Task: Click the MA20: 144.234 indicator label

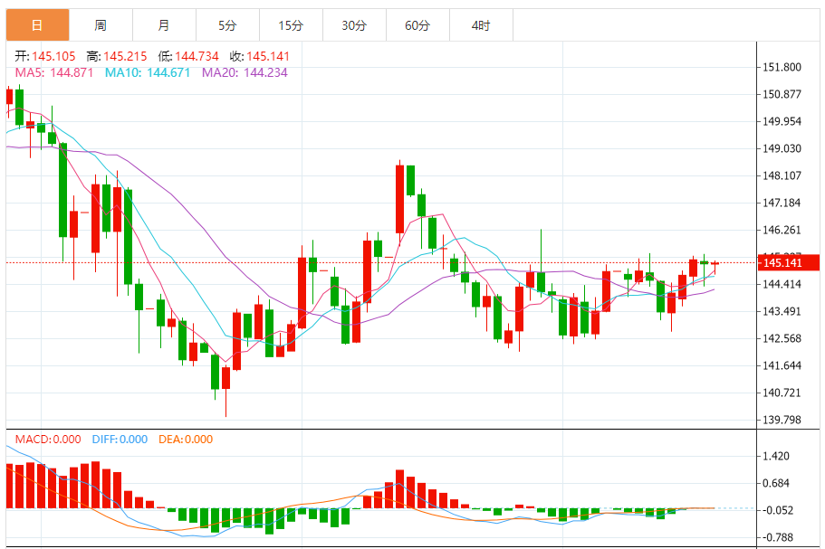Action: pos(245,72)
